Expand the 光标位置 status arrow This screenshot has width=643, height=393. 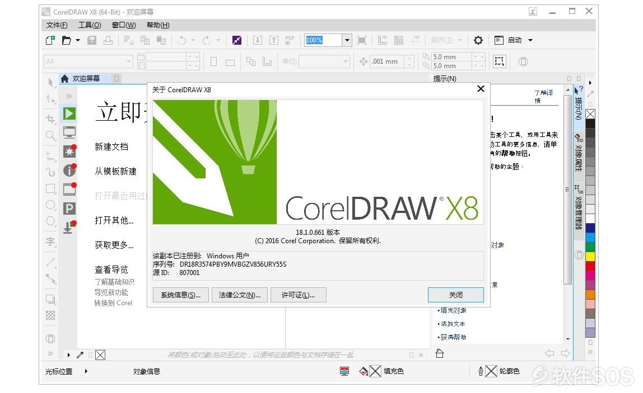tap(86, 371)
